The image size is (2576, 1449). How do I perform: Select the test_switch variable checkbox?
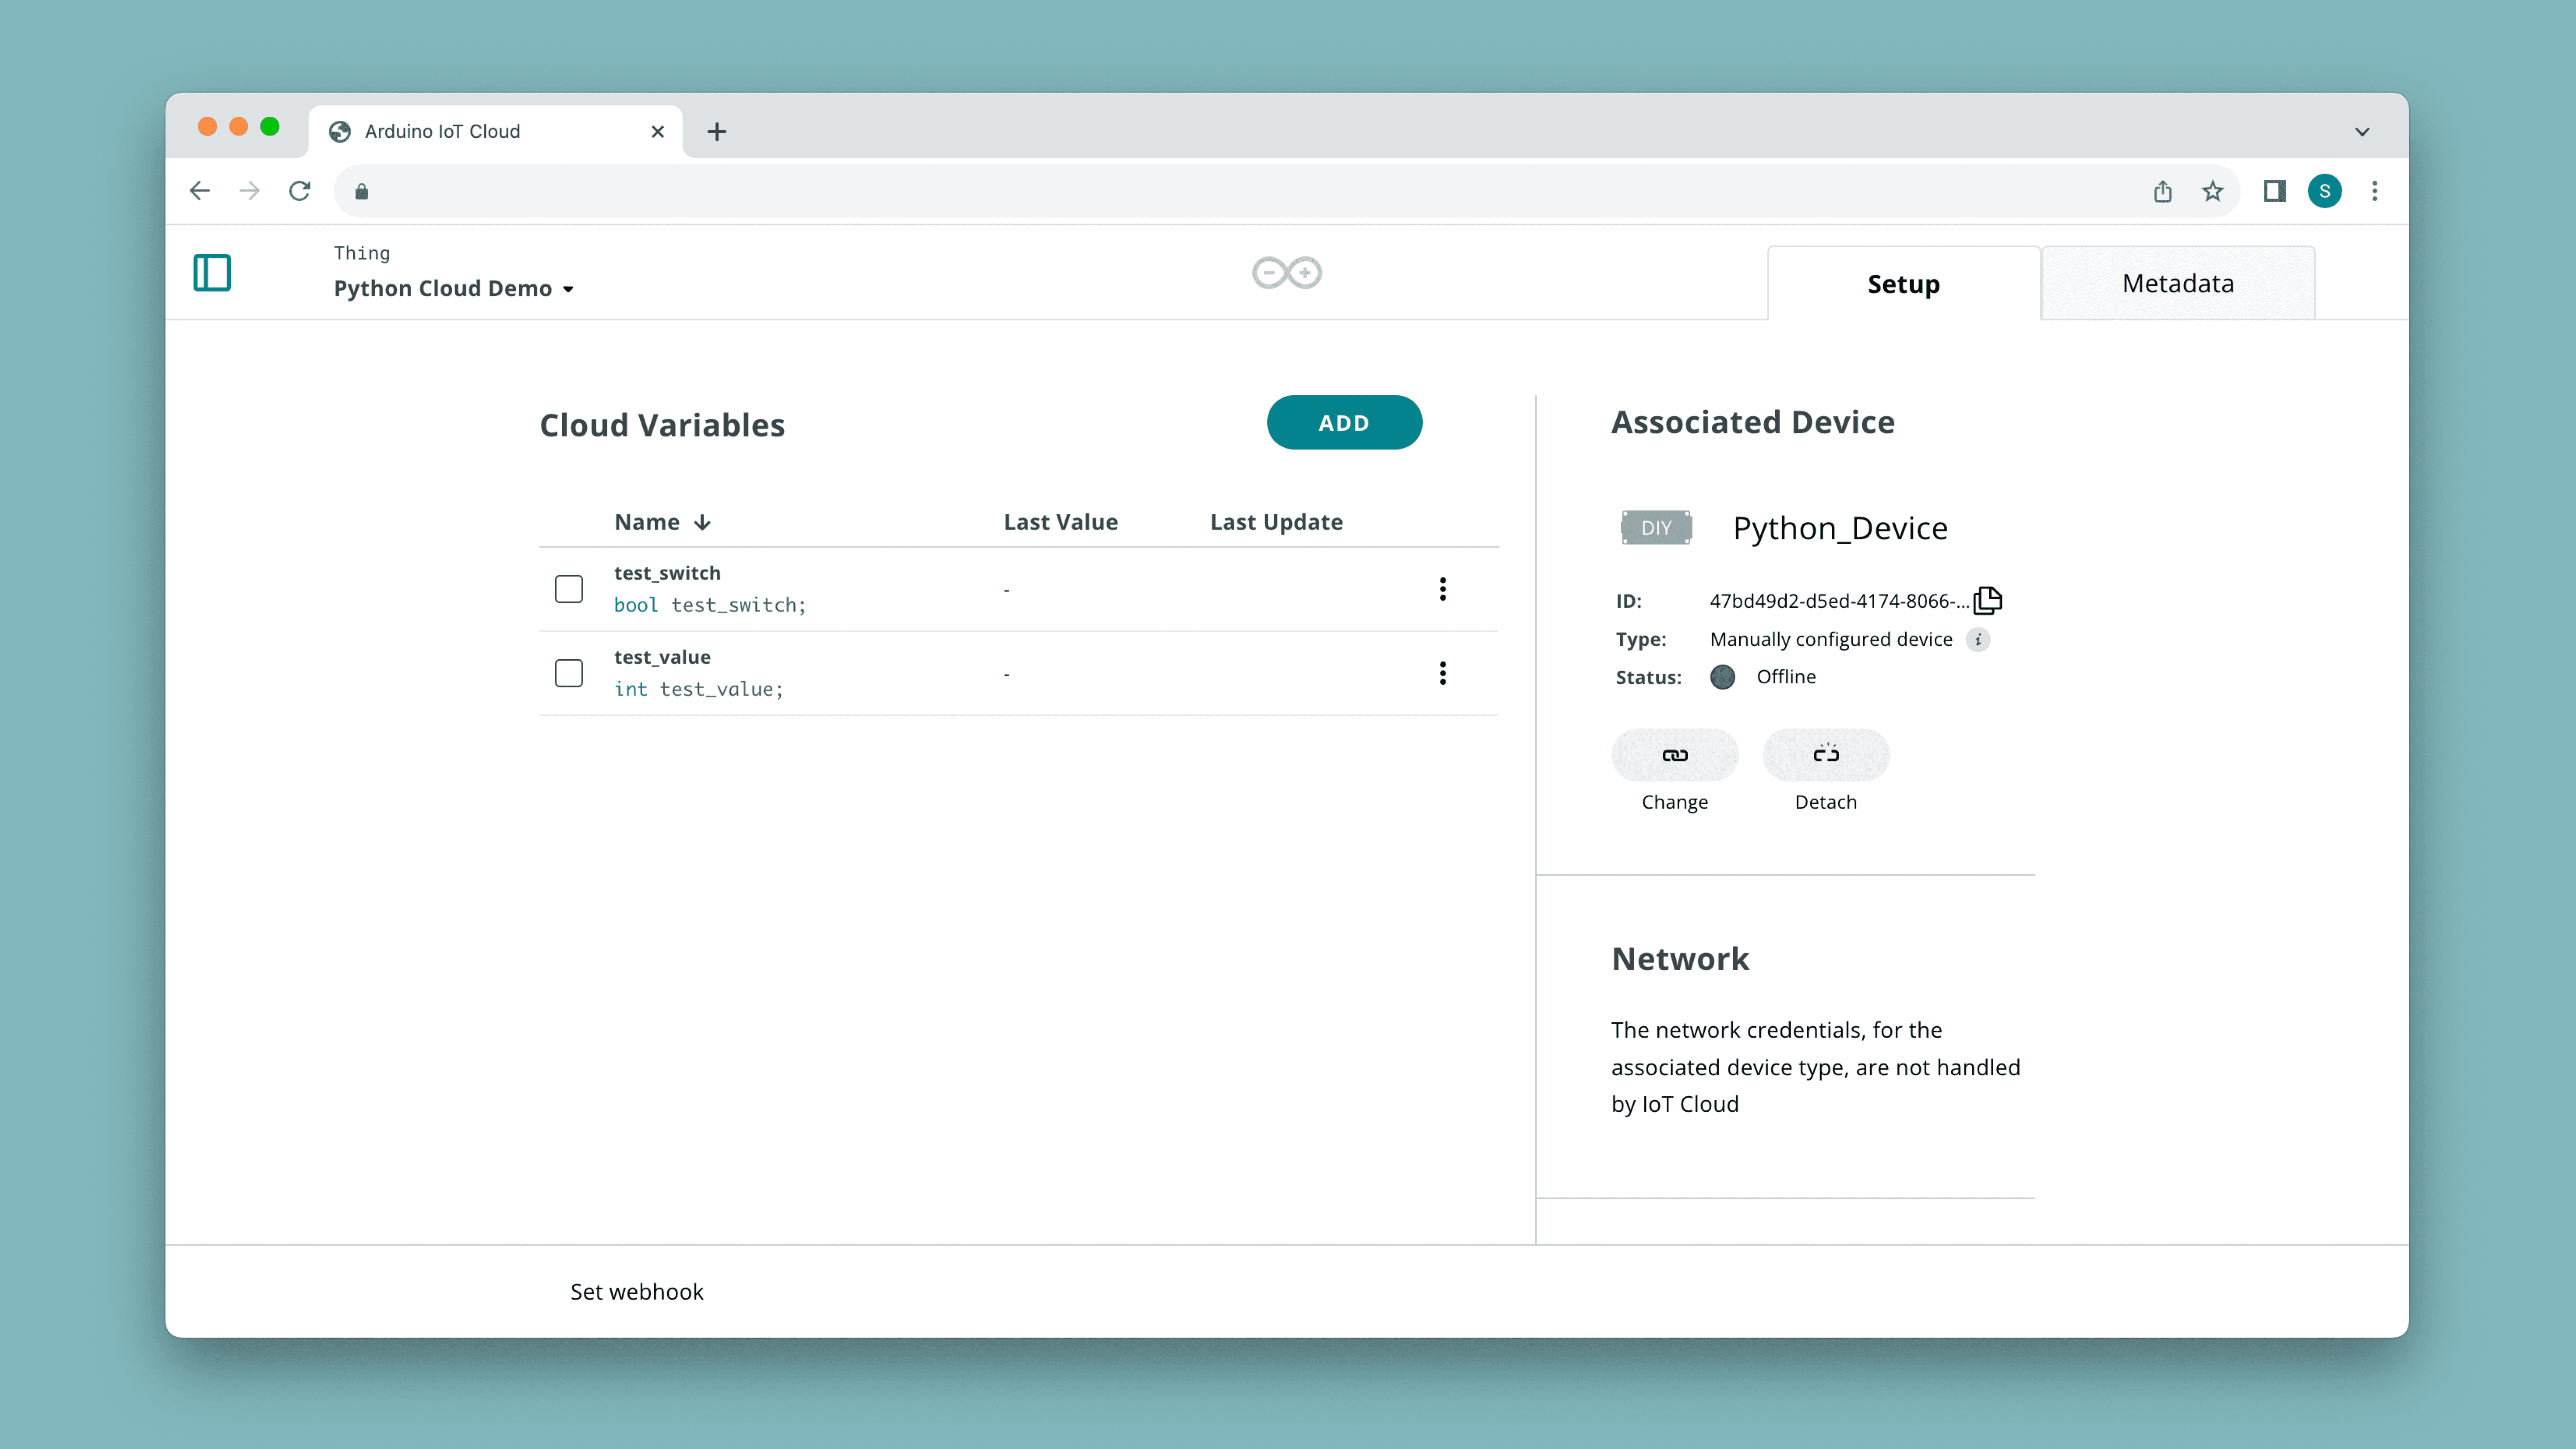click(x=569, y=589)
